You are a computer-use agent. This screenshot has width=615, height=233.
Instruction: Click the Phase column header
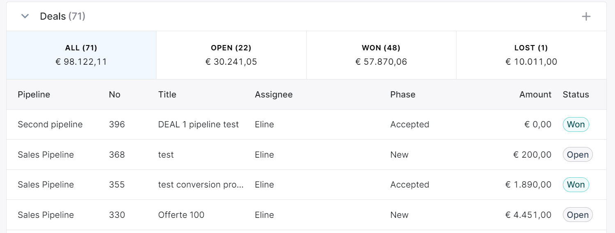click(403, 95)
